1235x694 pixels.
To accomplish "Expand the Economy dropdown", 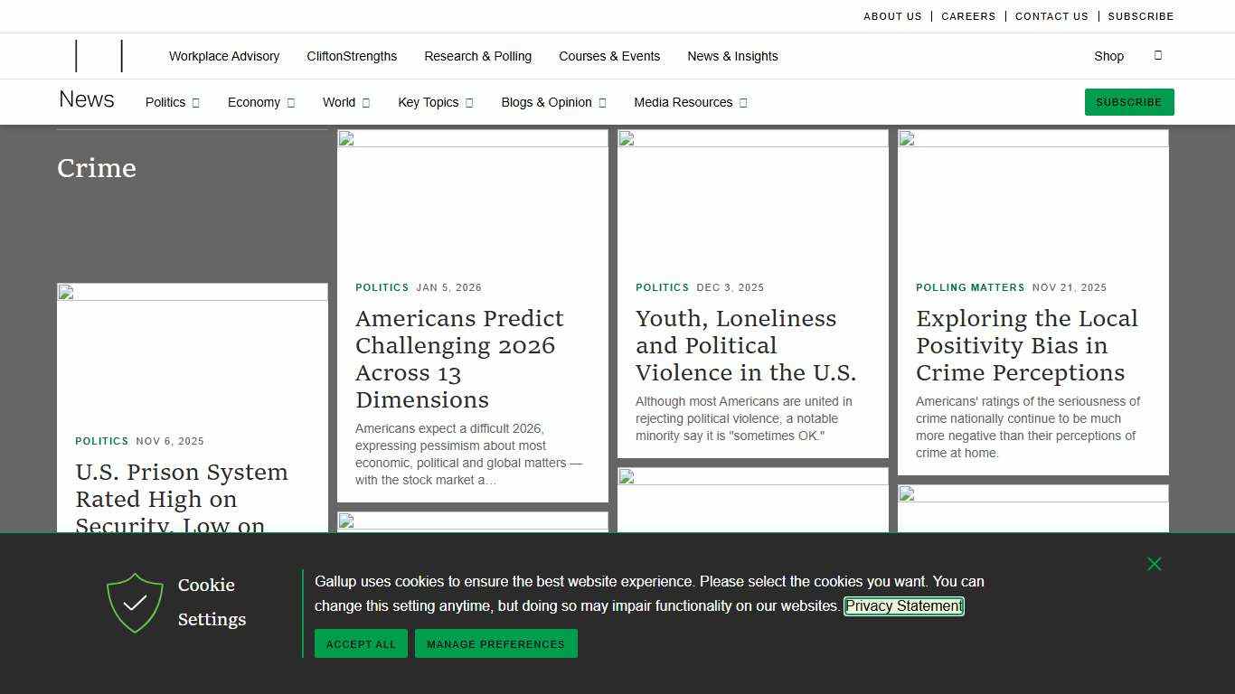I will (x=260, y=102).
